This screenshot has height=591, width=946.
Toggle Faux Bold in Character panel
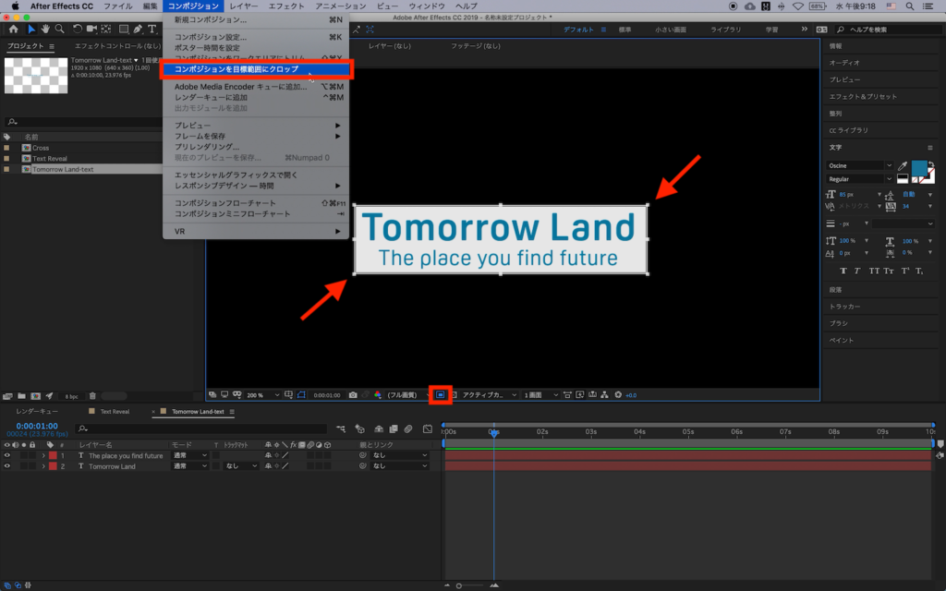tap(843, 271)
